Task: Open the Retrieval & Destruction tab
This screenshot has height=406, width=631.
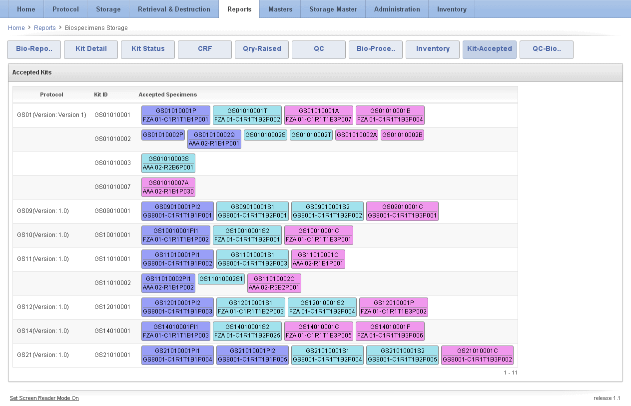Action: 174,9
